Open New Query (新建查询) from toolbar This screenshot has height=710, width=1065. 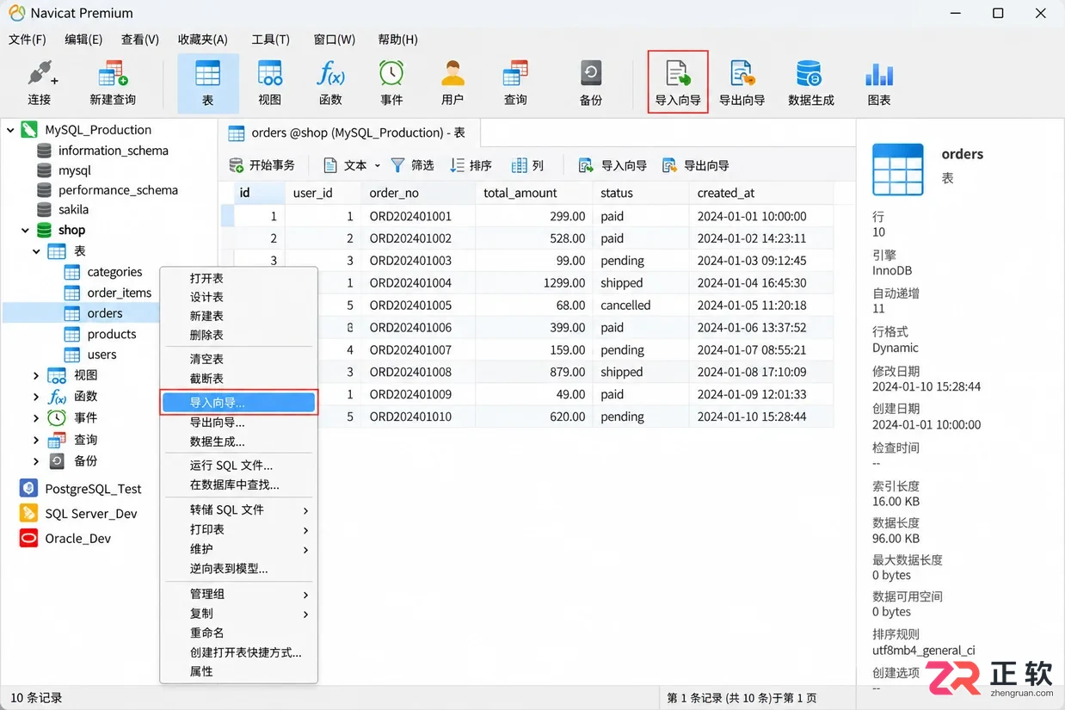(113, 83)
